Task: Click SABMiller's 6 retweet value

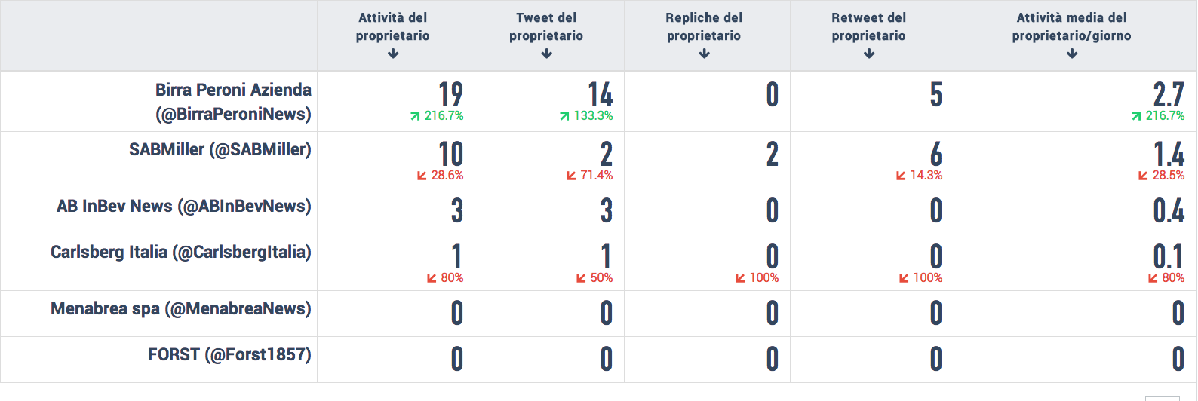Action: click(x=936, y=154)
